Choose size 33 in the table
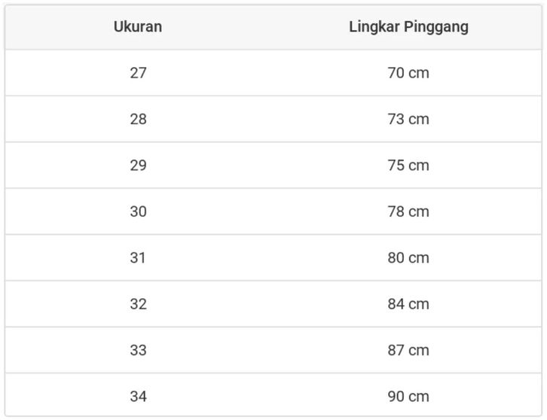 (138, 350)
